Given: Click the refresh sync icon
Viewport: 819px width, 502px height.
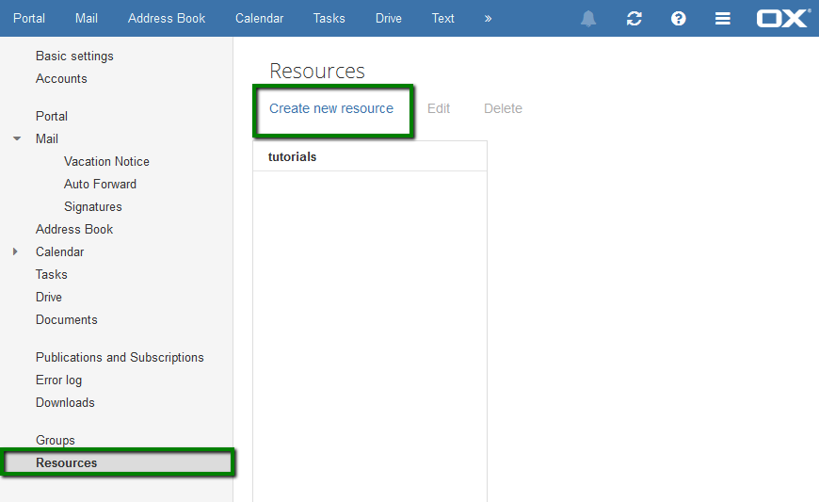Looking at the screenshot, I should tap(634, 19).
